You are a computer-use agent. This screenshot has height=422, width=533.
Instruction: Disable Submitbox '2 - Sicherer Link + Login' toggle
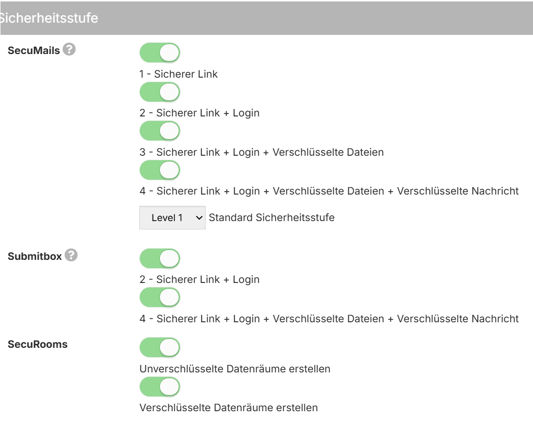159,258
